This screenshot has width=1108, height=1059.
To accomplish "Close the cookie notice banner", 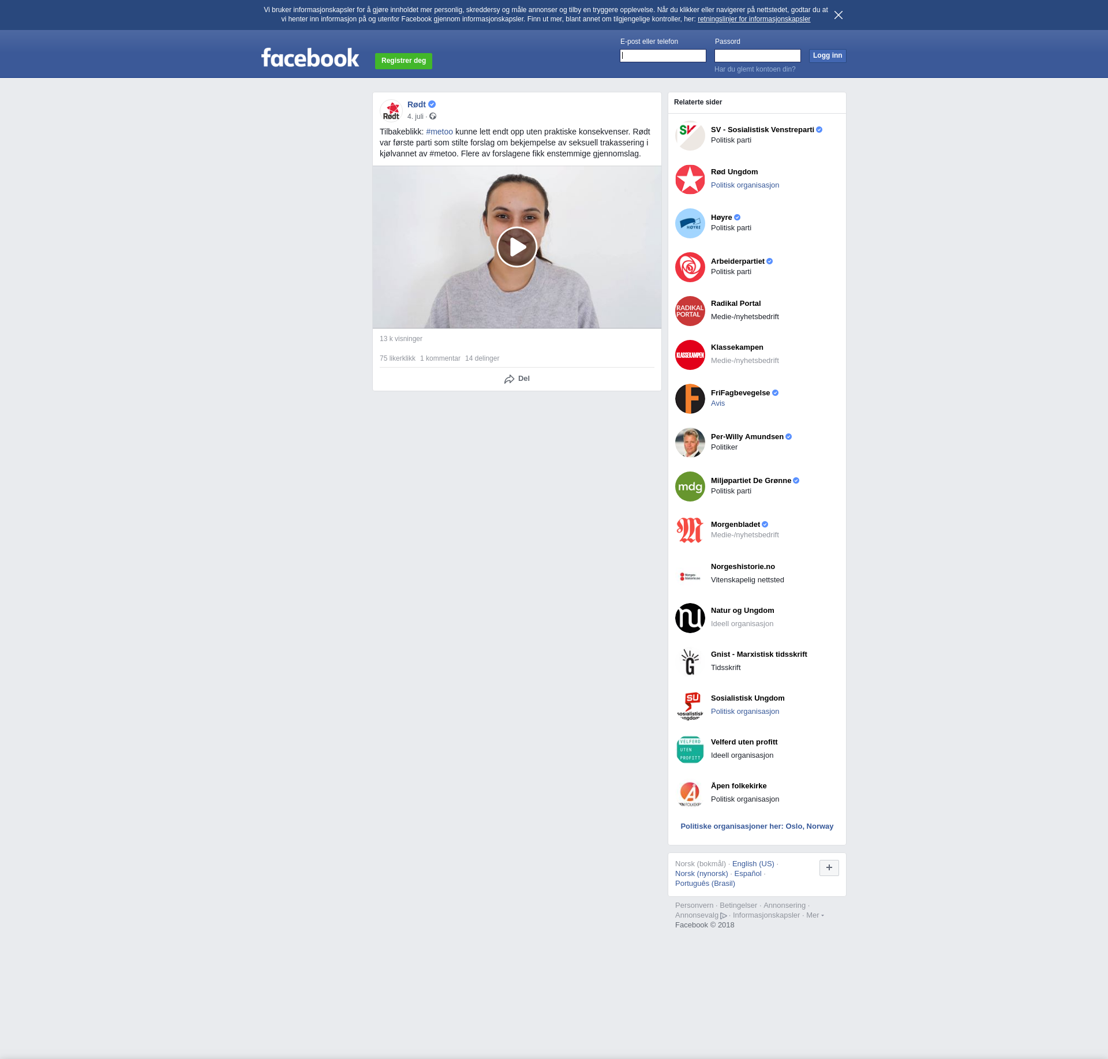I will tap(839, 15).
